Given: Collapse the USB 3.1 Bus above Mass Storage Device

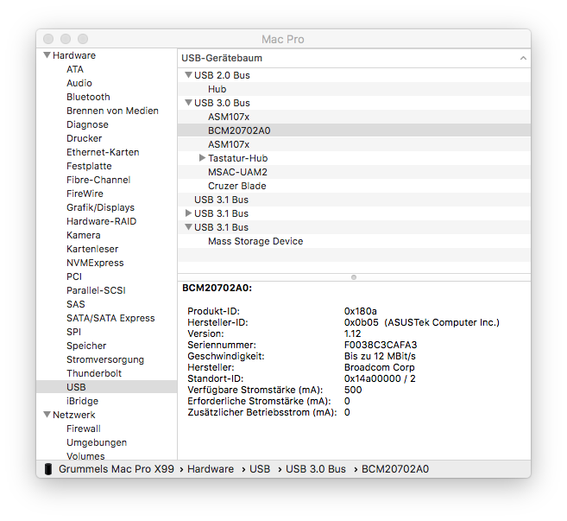Looking at the screenshot, I should pyautogui.click(x=188, y=227).
